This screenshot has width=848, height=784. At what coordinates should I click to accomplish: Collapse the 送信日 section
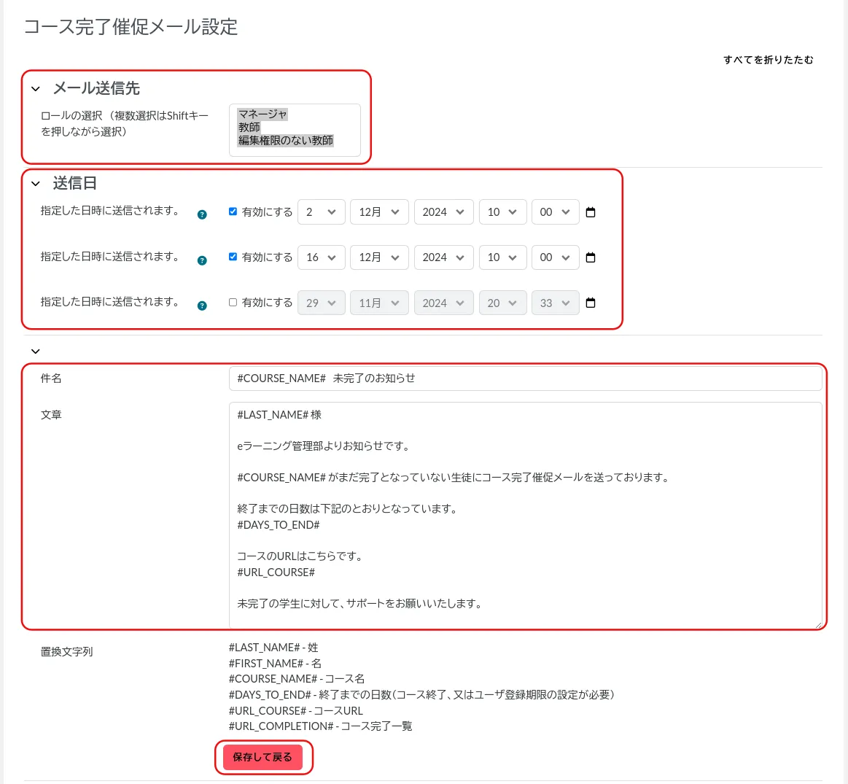pyautogui.click(x=36, y=184)
